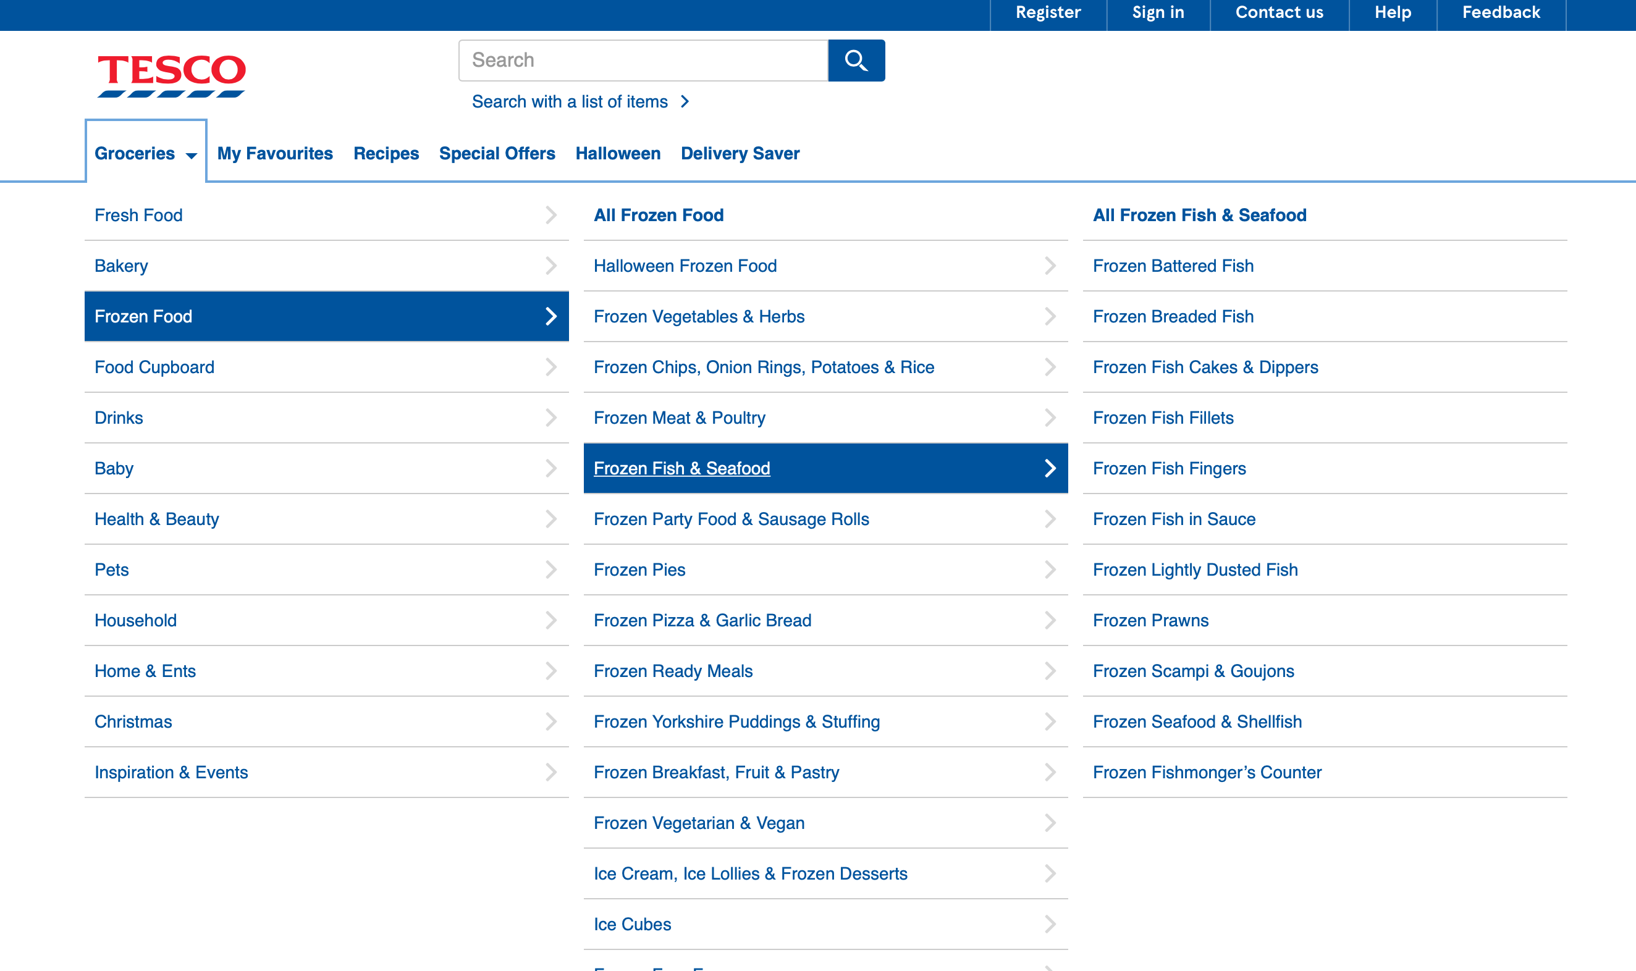Open Ice Cubes submenu
The width and height of the screenshot is (1636, 971).
coord(825,924)
